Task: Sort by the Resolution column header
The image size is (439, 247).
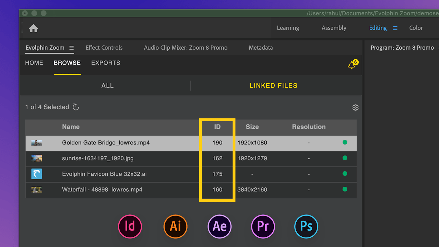Action: click(x=309, y=127)
